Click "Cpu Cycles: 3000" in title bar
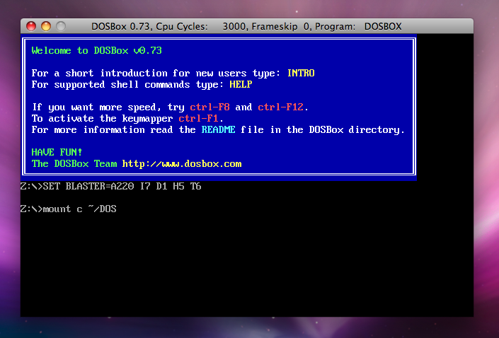 [202, 26]
